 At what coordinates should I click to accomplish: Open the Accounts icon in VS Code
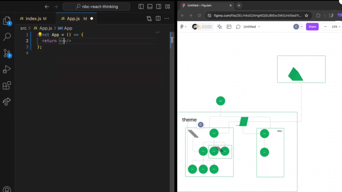(7, 189)
